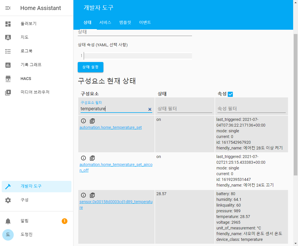Open the 구성 gear icon
The height and width of the screenshot is (246, 298).
[x=8, y=200]
